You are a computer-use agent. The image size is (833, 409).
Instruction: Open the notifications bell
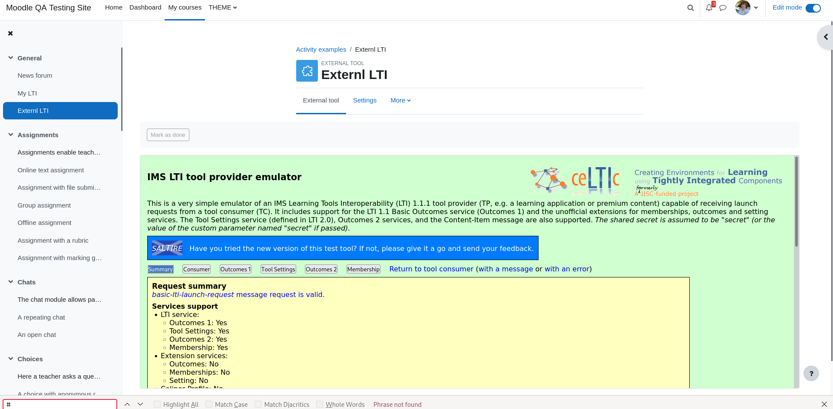pyautogui.click(x=709, y=7)
